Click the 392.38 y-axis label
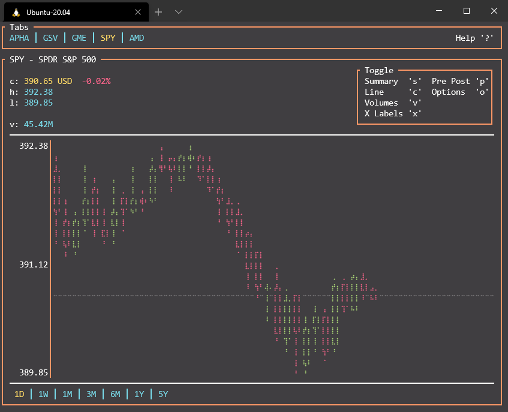Image resolution: width=508 pixels, height=412 pixels. click(x=34, y=146)
